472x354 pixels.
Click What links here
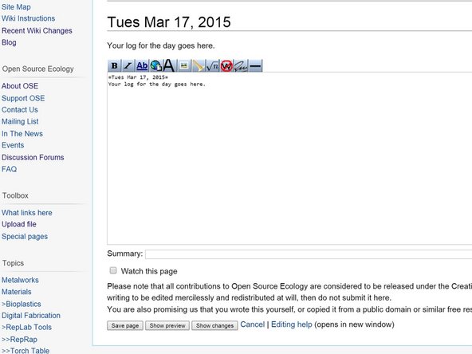click(27, 213)
